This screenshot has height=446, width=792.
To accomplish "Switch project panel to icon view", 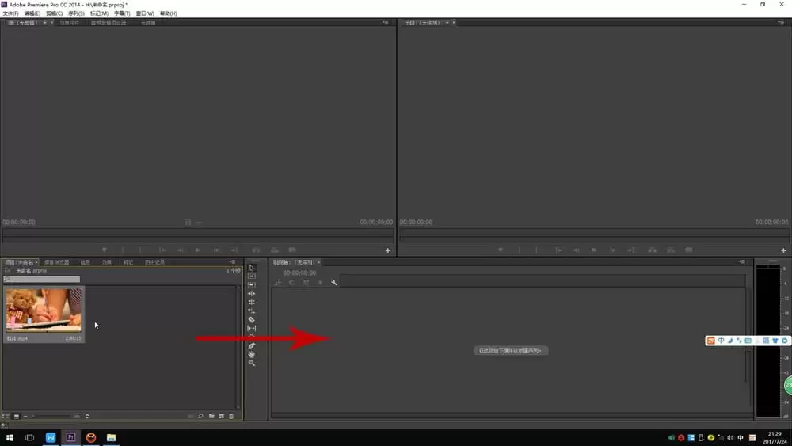I will pos(16,416).
